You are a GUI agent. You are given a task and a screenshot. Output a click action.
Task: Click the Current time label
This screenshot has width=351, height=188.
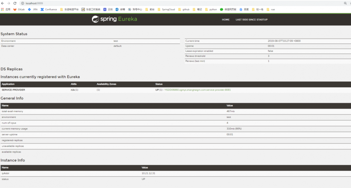192,41
